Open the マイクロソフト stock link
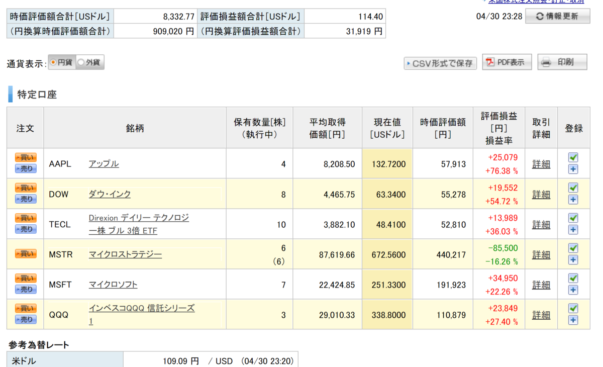The width and height of the screenshot is (603, 367). click(x=113, y=285)
